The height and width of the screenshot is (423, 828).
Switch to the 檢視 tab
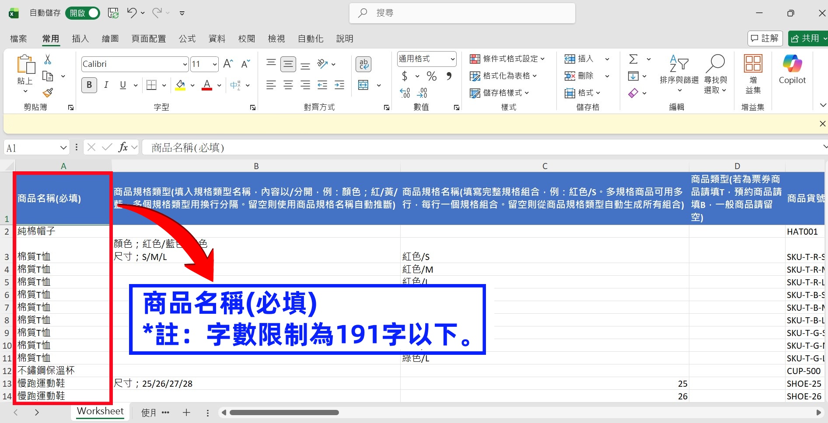pyautogui.click(x=276, y=39)
